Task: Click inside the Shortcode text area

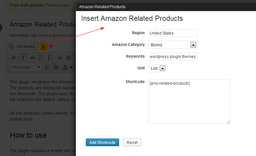Action: point(189,102)
